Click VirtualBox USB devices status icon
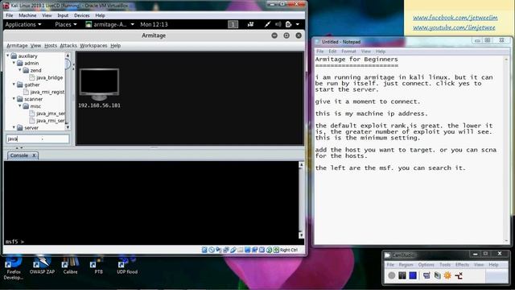The width and height of the screenshot is (515, 290). (x=233, y=250)
